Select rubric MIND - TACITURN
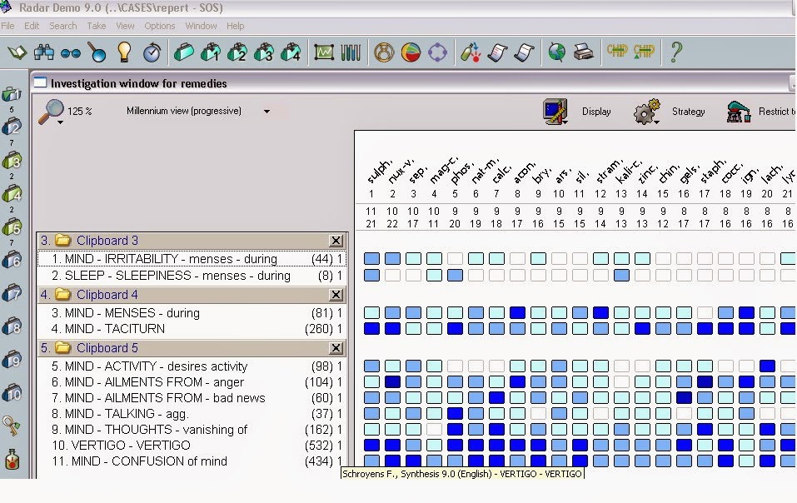The width and height of the screenshot is (797, 503). coord(192,329)
